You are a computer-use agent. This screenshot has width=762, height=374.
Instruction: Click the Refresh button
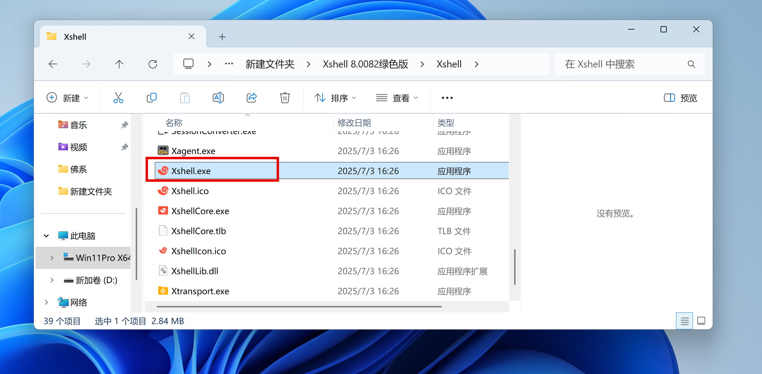coord(153,64)
